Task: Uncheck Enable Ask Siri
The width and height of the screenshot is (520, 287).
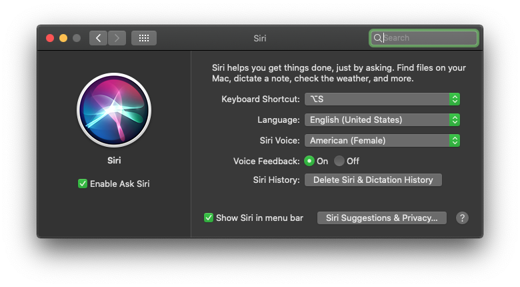Action: point(83,184)
